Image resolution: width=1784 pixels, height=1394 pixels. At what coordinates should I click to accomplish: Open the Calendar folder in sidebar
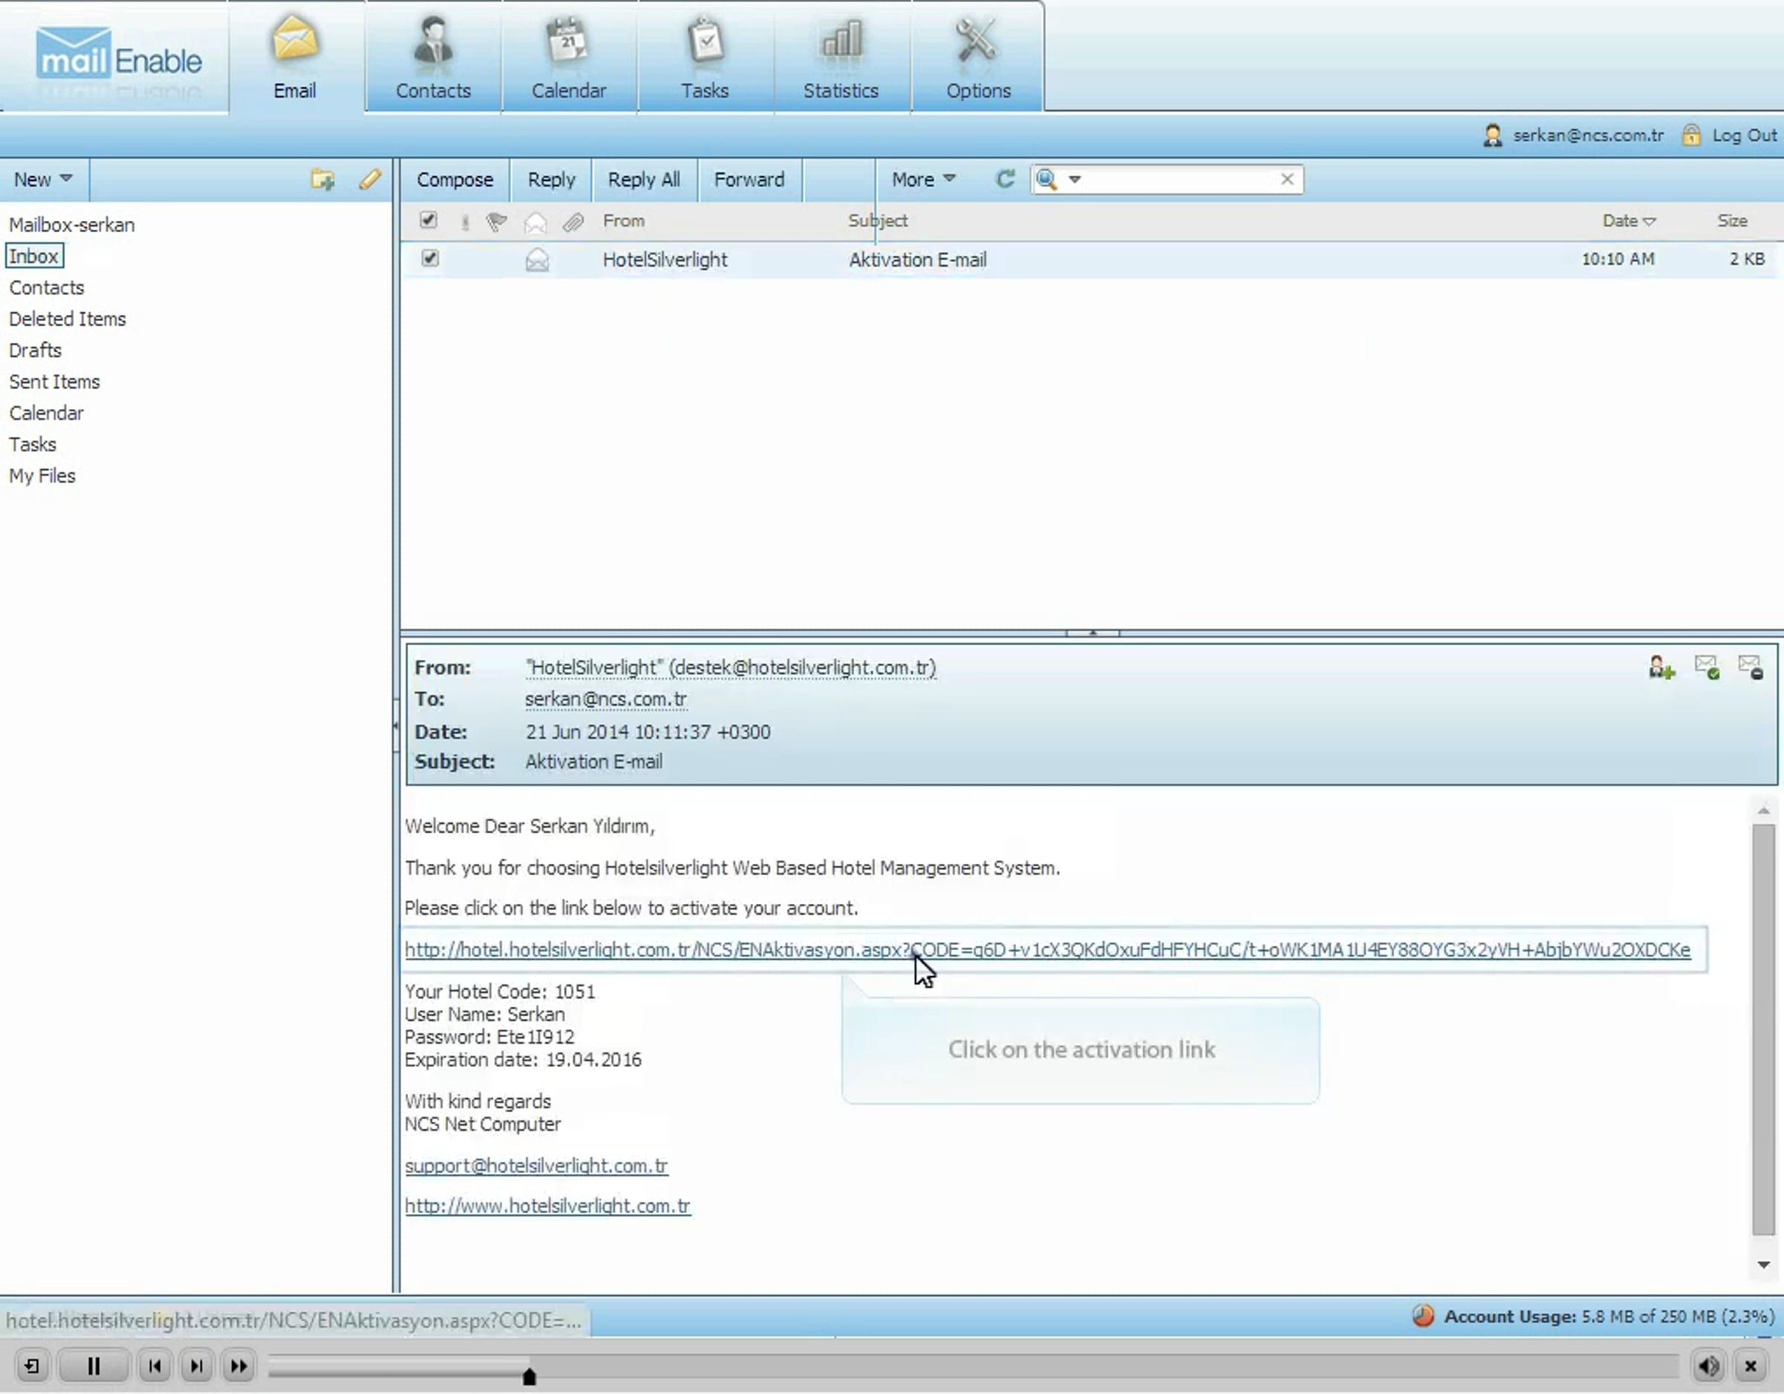(47, 413)
